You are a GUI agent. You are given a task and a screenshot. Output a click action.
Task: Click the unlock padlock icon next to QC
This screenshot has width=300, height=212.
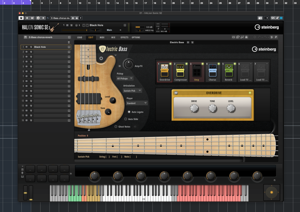click(277, 18)
